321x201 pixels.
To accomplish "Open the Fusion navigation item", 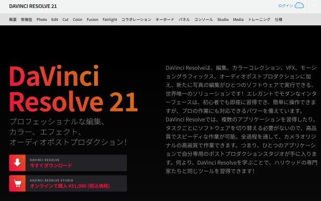I will tap(93, 19).
